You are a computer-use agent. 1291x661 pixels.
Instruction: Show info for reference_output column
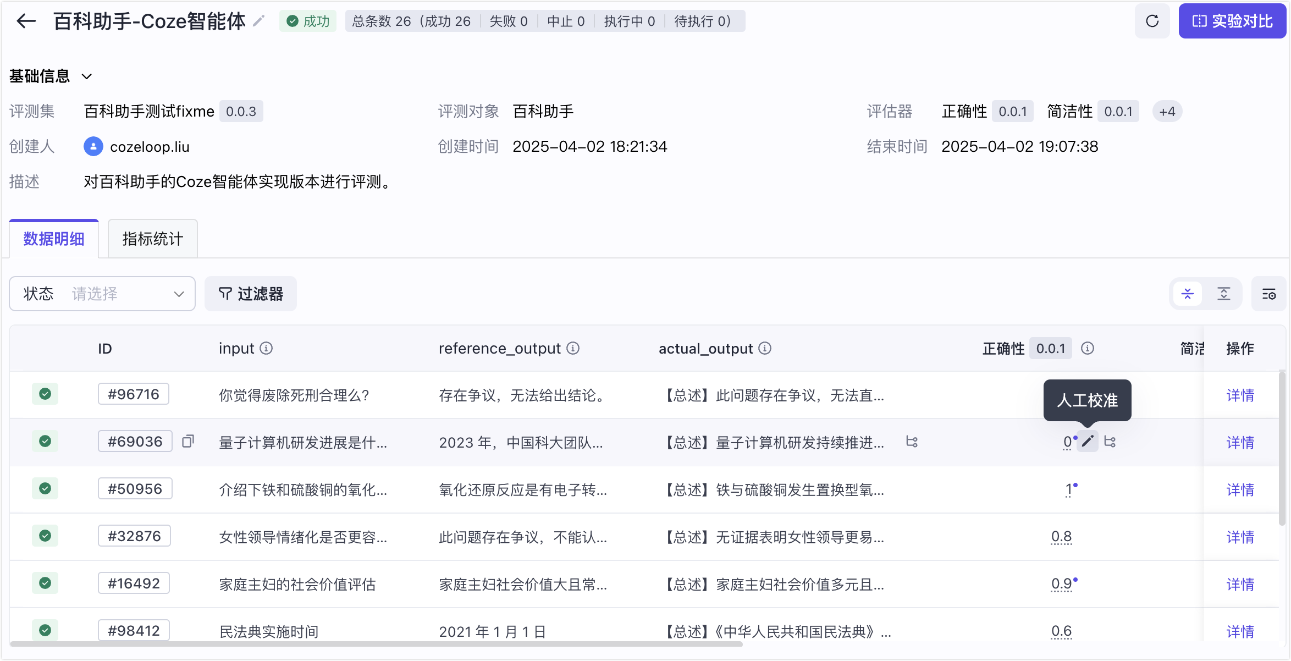(x=573, y=348)
